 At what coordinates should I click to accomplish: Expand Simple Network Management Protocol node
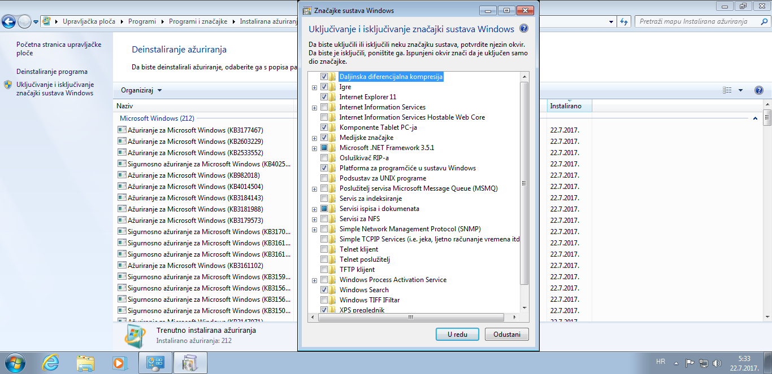click(x=314, y=230)
